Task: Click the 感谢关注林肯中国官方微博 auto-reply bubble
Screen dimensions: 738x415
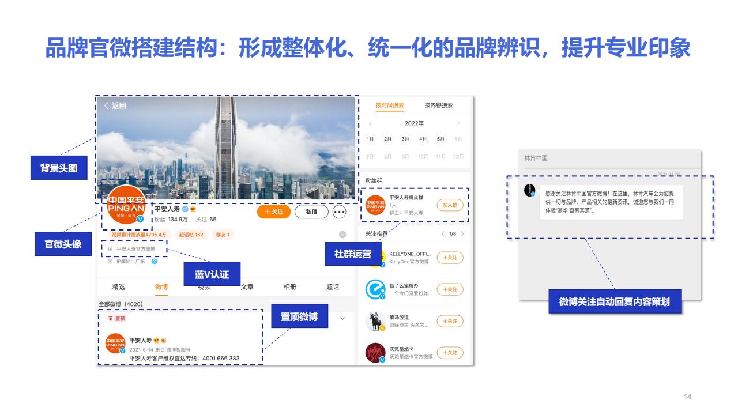Action: coord(611,202)
